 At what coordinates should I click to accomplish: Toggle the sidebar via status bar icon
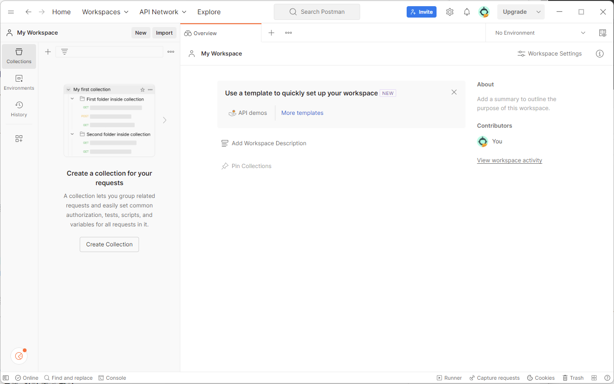(6, 378)
